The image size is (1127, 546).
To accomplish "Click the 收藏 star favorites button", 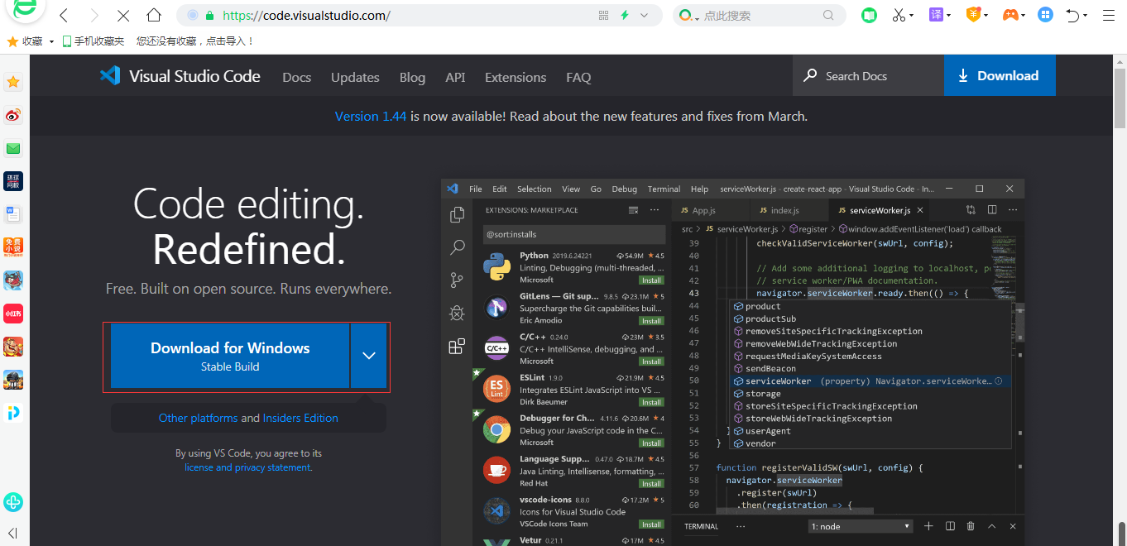I will coord(24,41).
